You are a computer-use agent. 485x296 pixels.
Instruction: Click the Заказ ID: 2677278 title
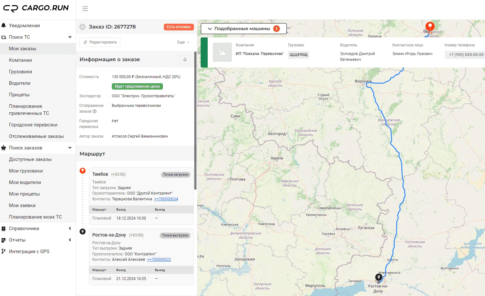(112, 27)
